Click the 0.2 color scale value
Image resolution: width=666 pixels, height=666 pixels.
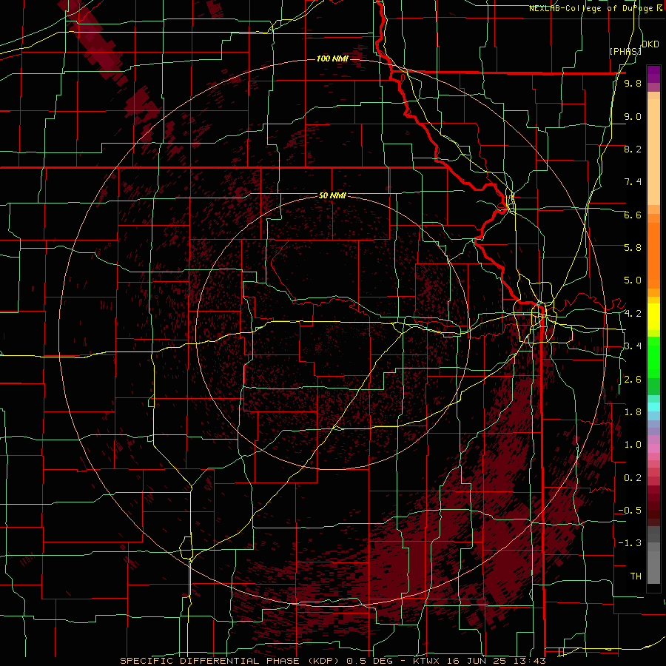tap(633, 478)
